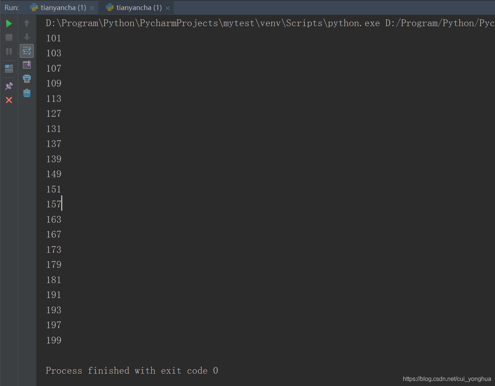495x386 pixels.
Task: Click the red Close X icon
Action: point(9,100)
